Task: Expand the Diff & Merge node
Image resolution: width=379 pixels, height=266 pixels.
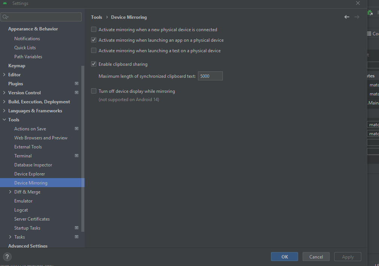Action: click(x=10, y=192)
